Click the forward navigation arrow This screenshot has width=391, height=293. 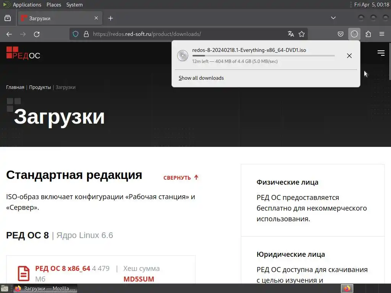click(x=23, y=34)
